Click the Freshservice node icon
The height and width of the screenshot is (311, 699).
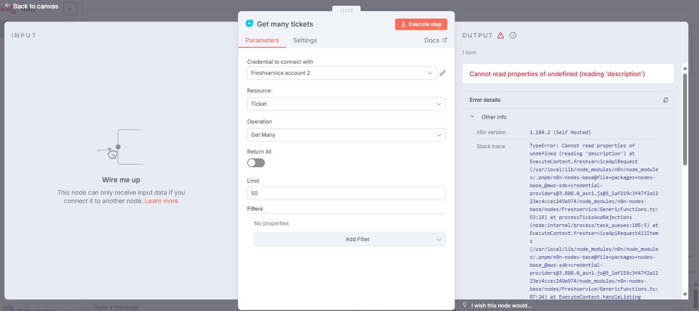pos(249,23)
